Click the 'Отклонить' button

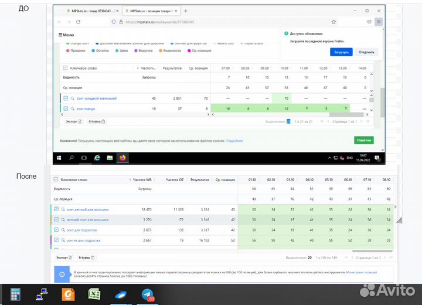[x=366, y=52]
